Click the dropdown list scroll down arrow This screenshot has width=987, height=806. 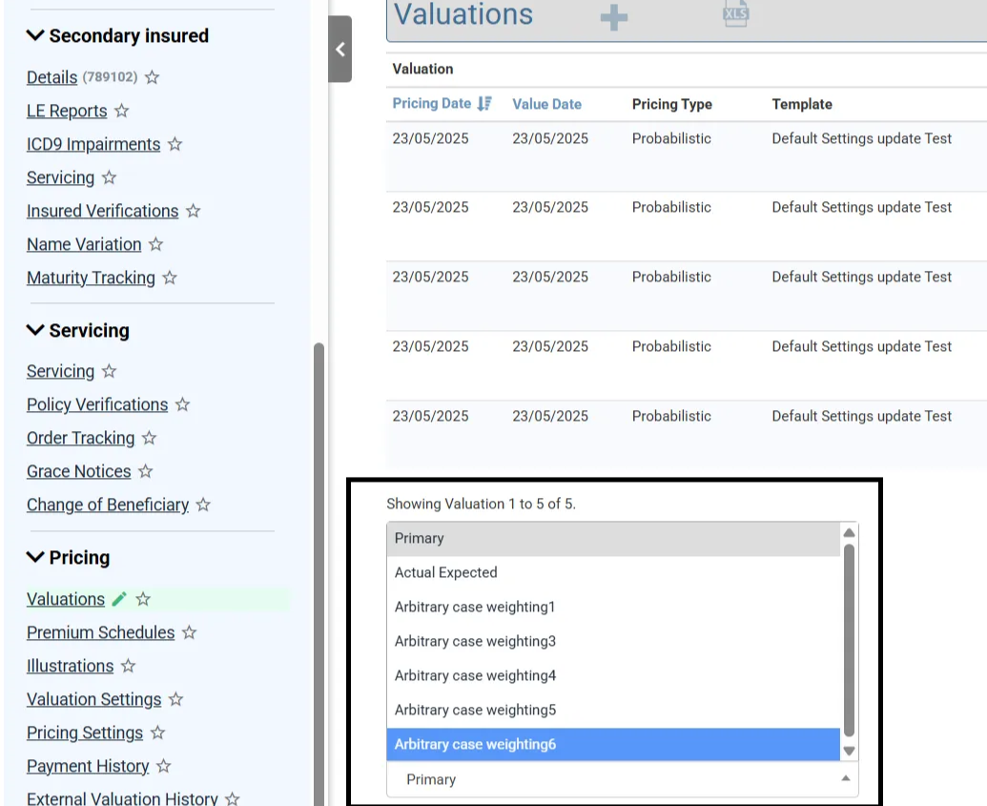click(x=849, y=751)
